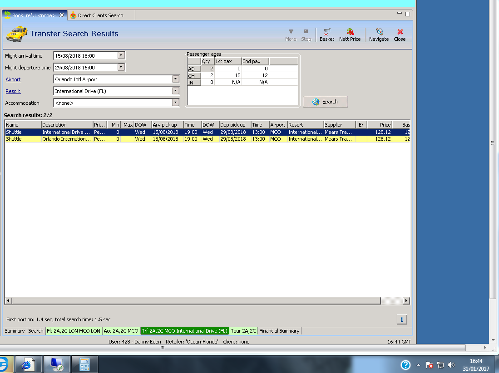Open the Acc 2A,2C MCO tab
The image size is (499, 373).
[x=121, y=331]
